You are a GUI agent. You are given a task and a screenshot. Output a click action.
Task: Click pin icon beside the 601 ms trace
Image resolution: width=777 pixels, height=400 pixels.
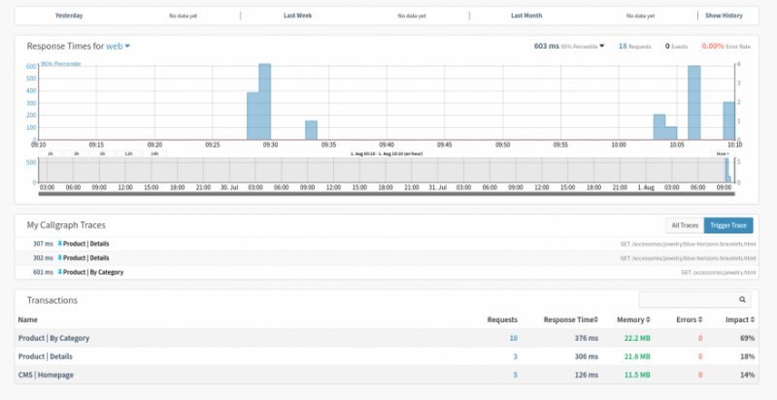(x=59, y=273)
